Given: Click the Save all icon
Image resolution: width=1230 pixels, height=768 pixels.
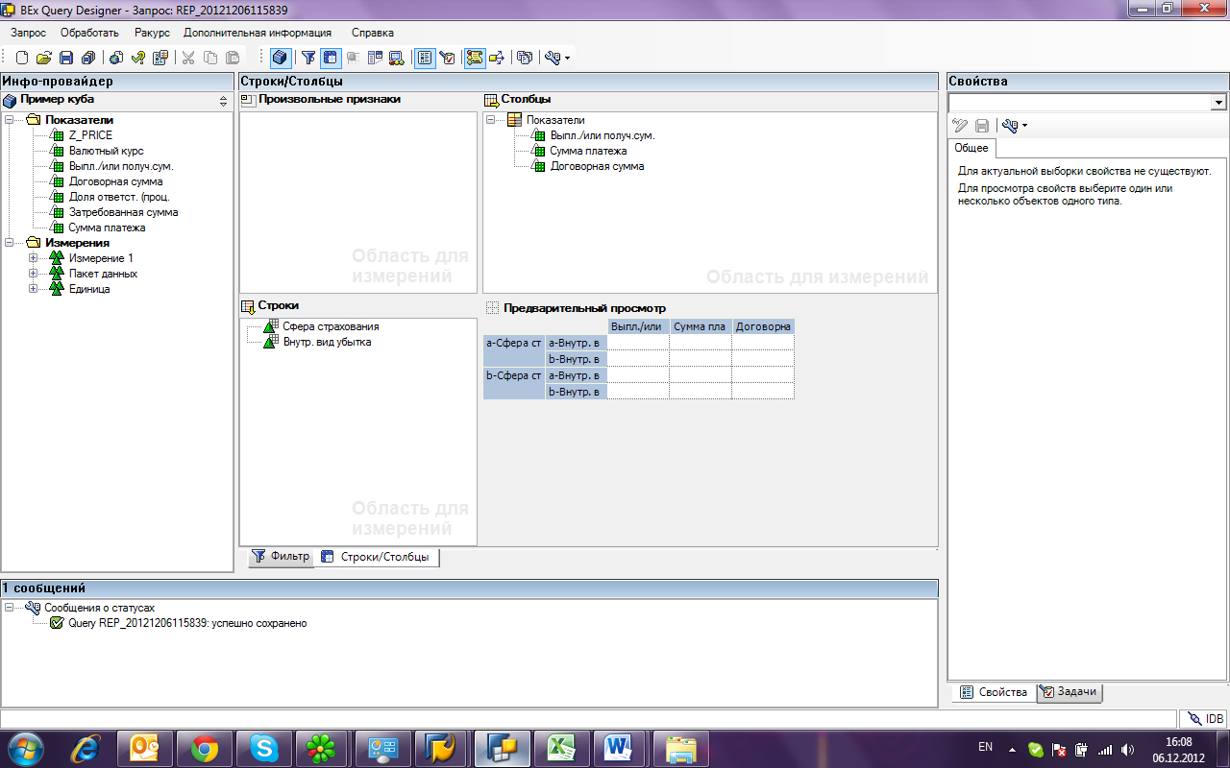Looking at the screenshot, I should (x=89, y=58).
